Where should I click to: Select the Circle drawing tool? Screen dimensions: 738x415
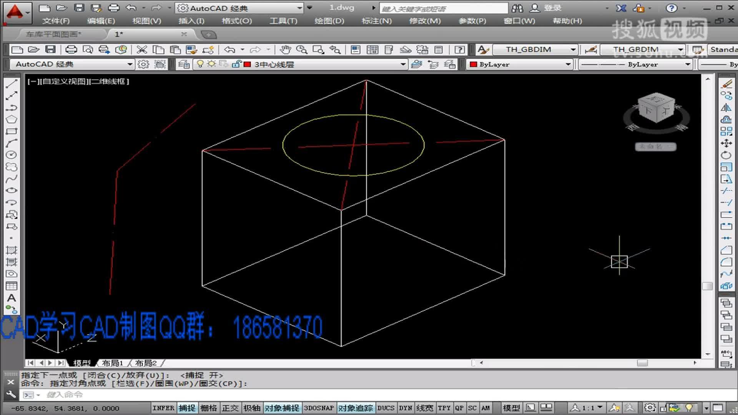click(x=12, y=155)
